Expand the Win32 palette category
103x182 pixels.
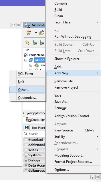[26, 150]
